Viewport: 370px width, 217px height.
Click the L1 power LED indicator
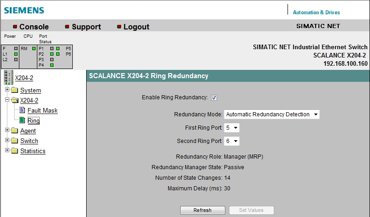(16, 54)
